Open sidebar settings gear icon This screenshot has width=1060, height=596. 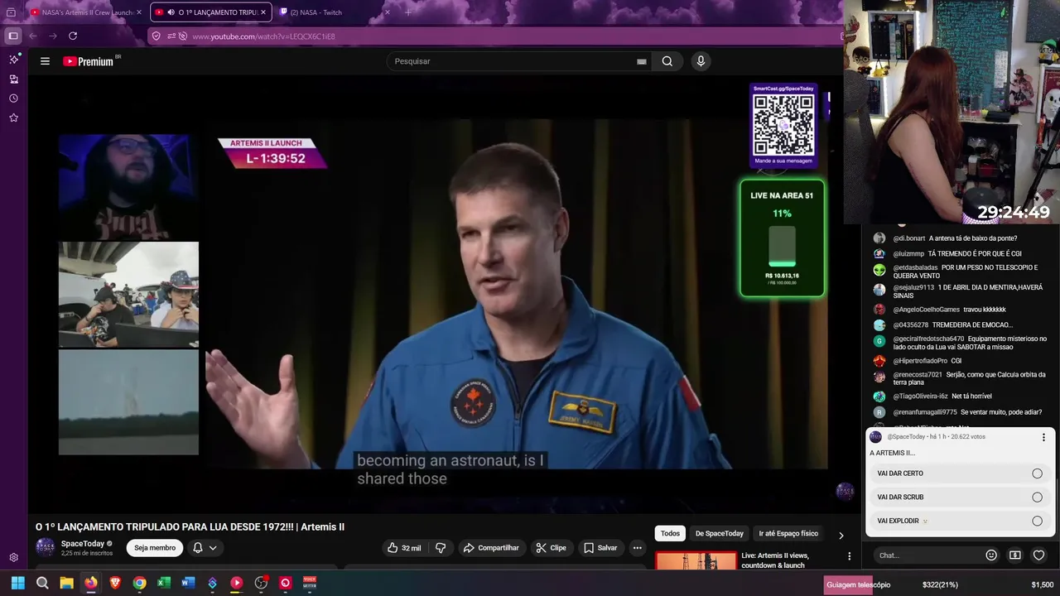pos(13,558)
